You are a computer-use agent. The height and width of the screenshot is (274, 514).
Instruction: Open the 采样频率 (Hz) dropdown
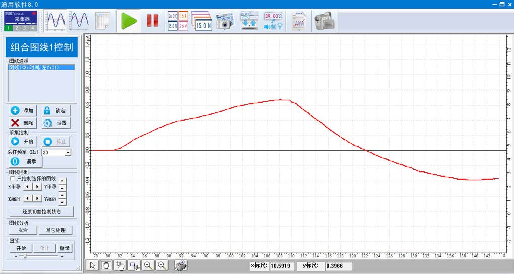tap(68, 152)
